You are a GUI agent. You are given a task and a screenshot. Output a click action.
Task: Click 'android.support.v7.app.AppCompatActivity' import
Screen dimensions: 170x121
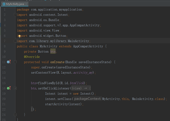coord(64,25)
